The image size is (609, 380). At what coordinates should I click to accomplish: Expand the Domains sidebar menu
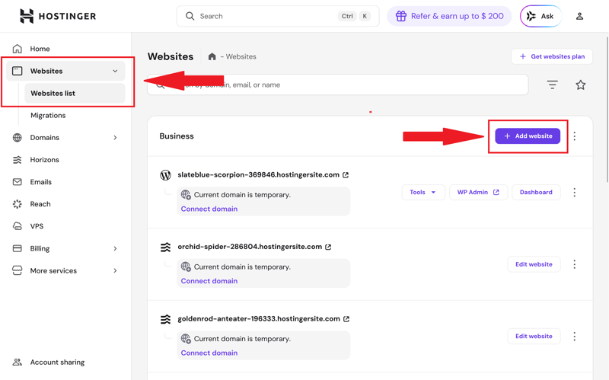tap(115, 138)
